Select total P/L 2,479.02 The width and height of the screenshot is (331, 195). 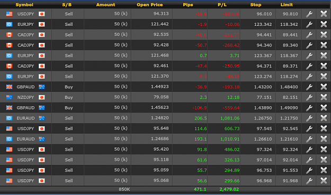click(x=229, y=189)
